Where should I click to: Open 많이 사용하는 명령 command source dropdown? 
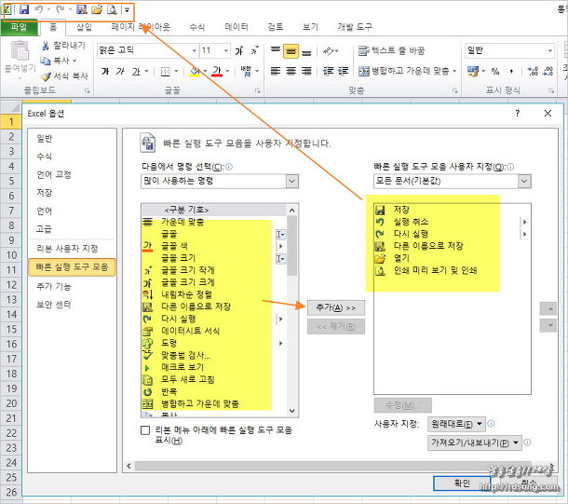coord(292,181)
